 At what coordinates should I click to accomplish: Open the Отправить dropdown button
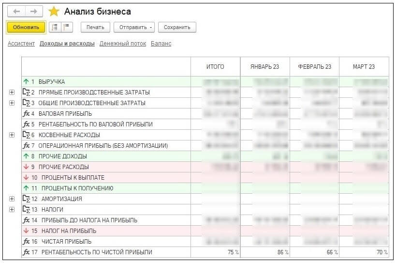point(134,28)
